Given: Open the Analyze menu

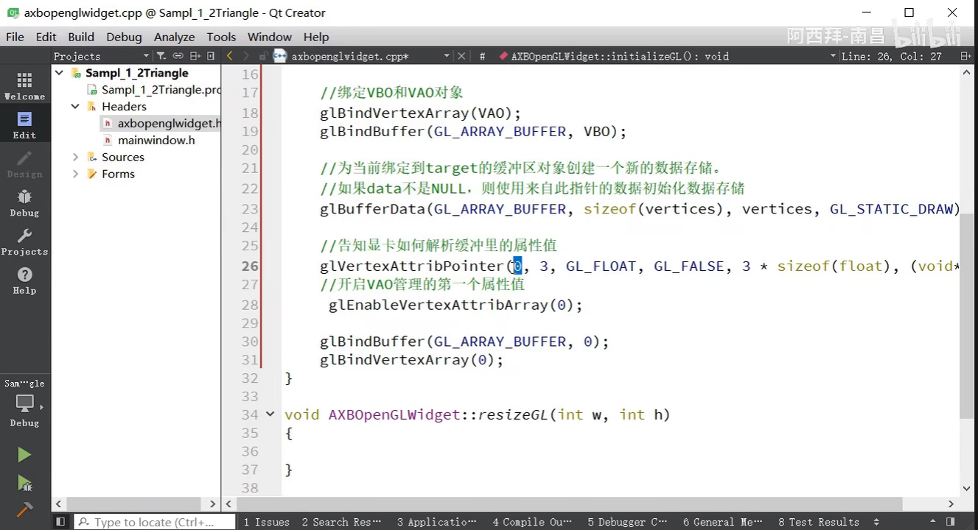Looking at the screenshot, I should (x=174, y=37).
